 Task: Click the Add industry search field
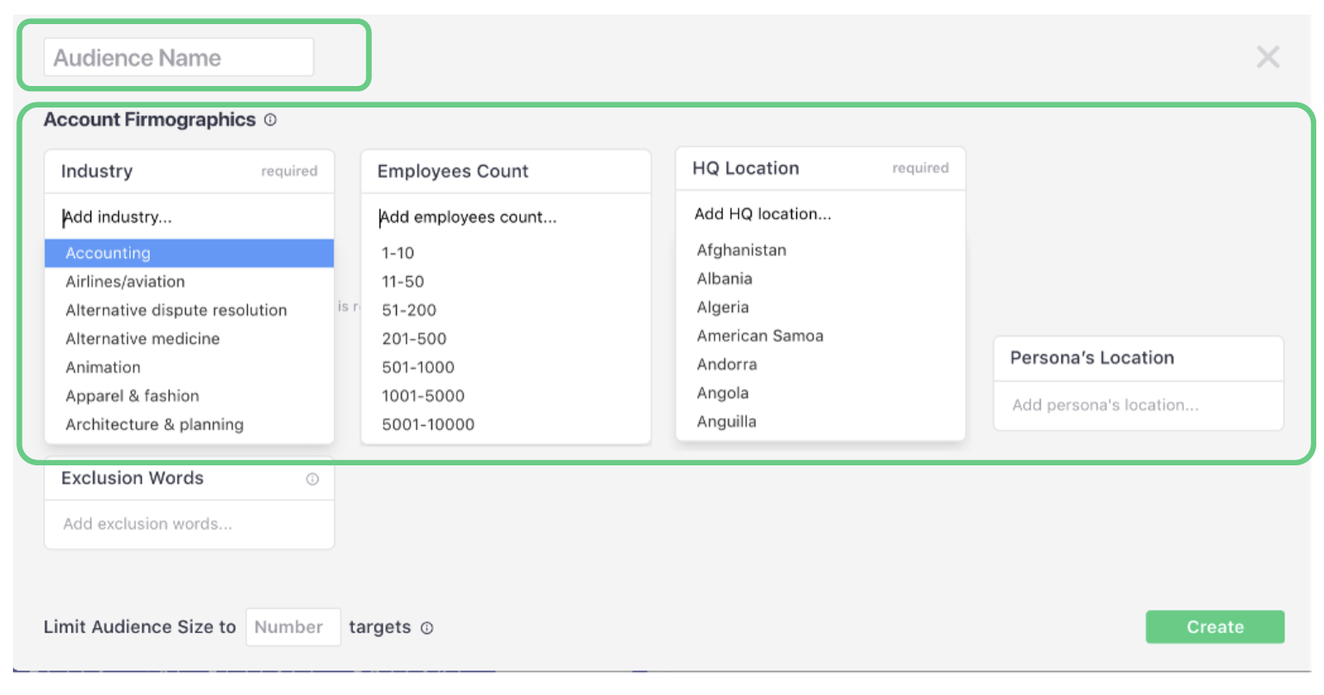tap(189, 217)
